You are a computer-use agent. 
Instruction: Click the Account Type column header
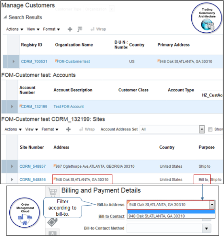coord(181,90)
